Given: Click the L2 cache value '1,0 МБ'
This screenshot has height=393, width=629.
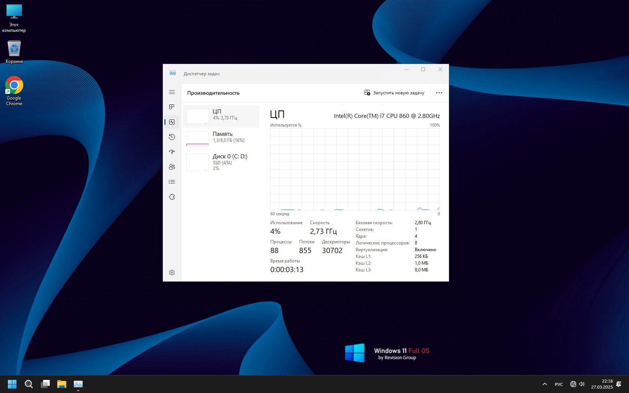Looking at the screenshot, I should (422, 263).
